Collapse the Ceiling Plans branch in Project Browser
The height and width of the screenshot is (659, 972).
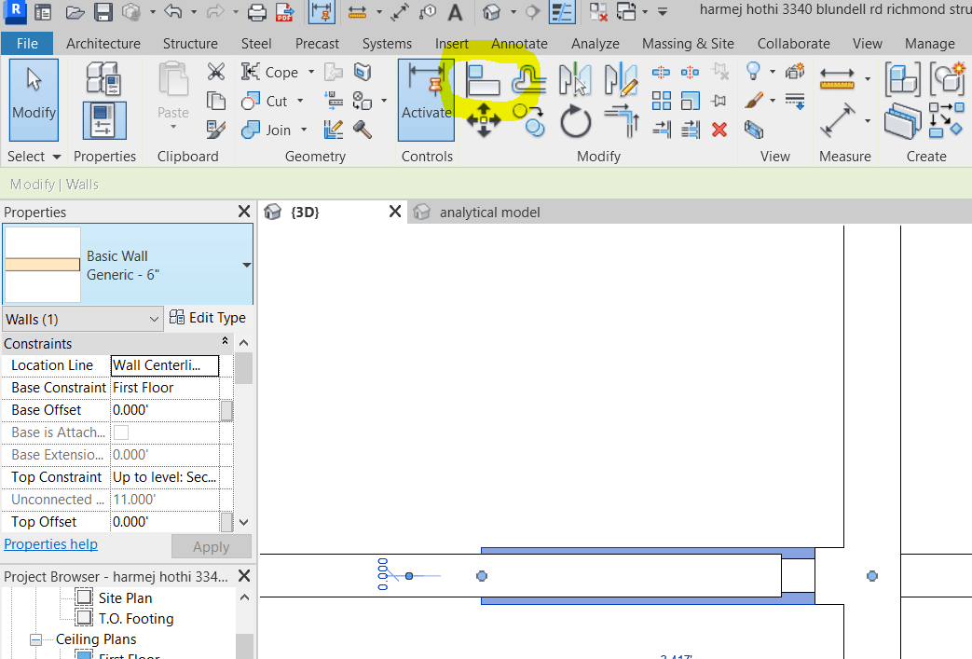(x=34, y=638)
